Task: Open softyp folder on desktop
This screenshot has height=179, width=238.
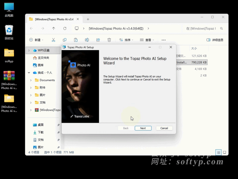Action: (x=9, y=56)
